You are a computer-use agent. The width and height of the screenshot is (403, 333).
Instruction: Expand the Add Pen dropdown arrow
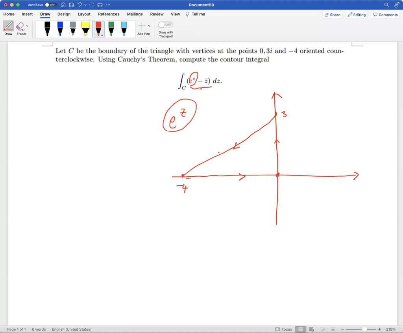[x=148, y=27]
